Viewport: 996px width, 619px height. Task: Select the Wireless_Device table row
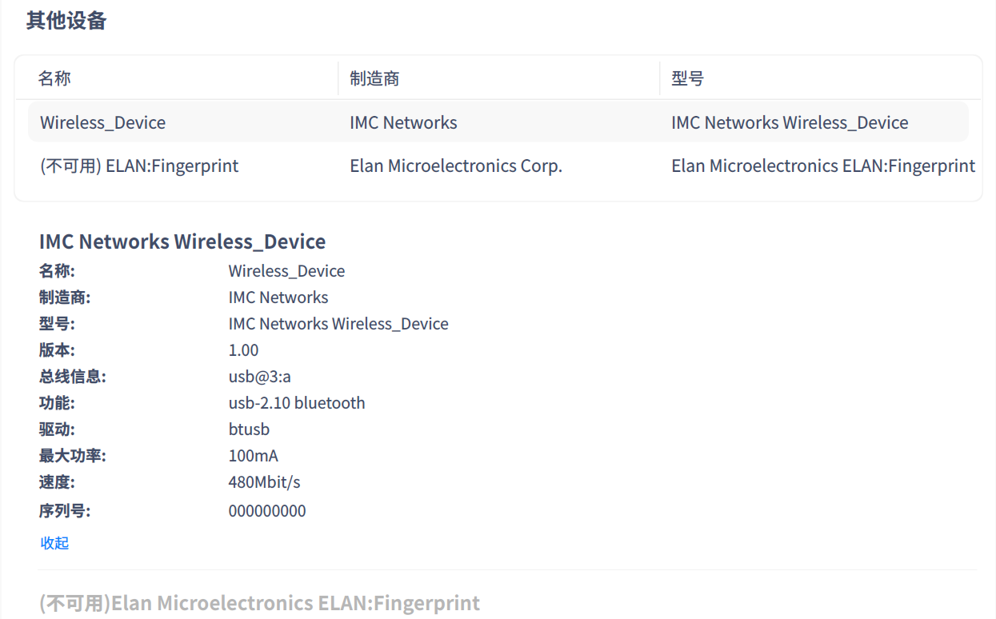[x=103, y=123]
